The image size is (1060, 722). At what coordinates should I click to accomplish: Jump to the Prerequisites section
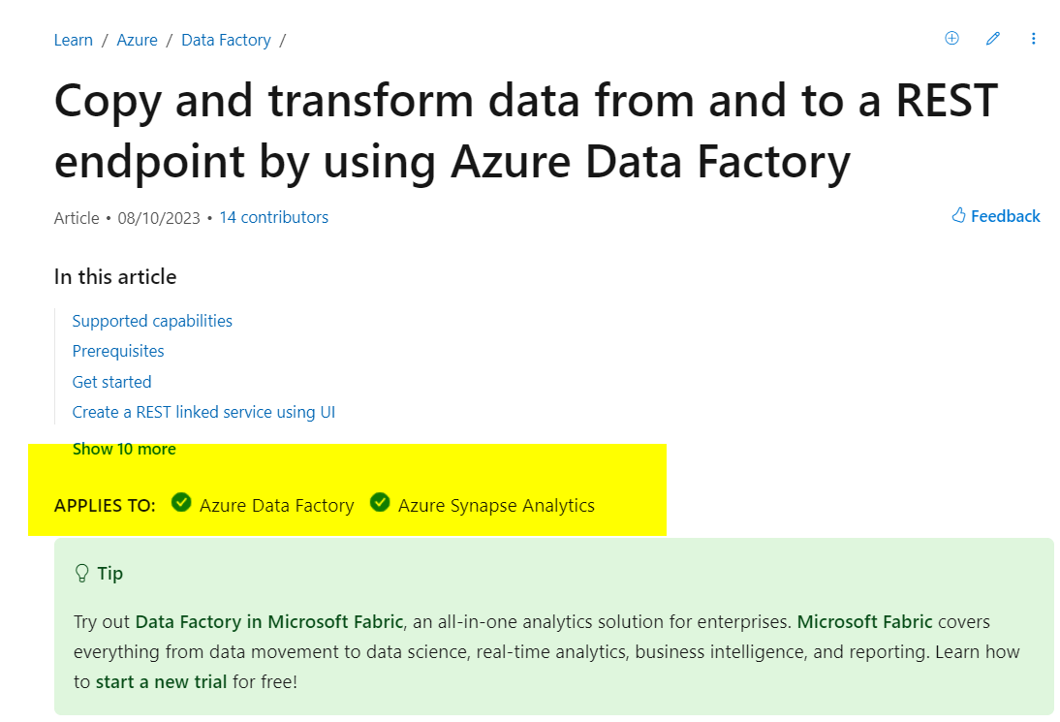pos(117,351)
